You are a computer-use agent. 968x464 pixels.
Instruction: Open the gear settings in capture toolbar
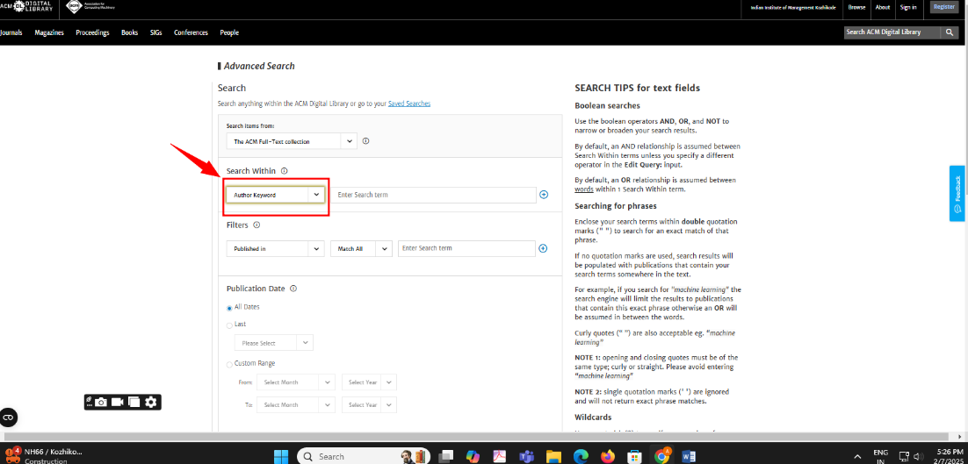coord(151,402)
